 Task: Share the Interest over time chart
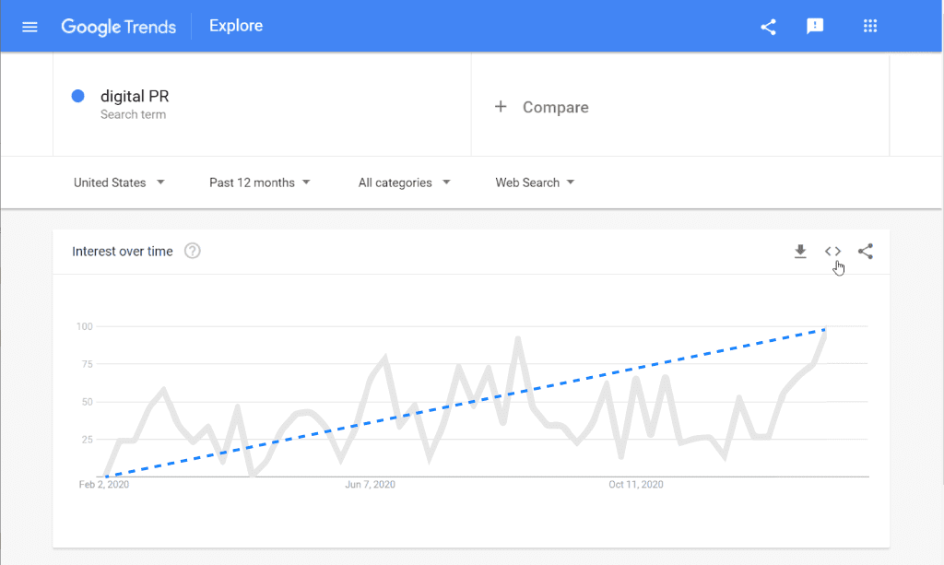click(865, 250)
